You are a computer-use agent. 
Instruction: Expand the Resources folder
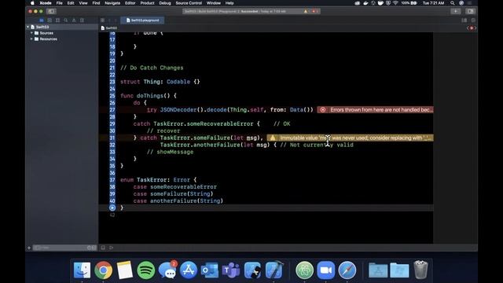click(31, 39)
